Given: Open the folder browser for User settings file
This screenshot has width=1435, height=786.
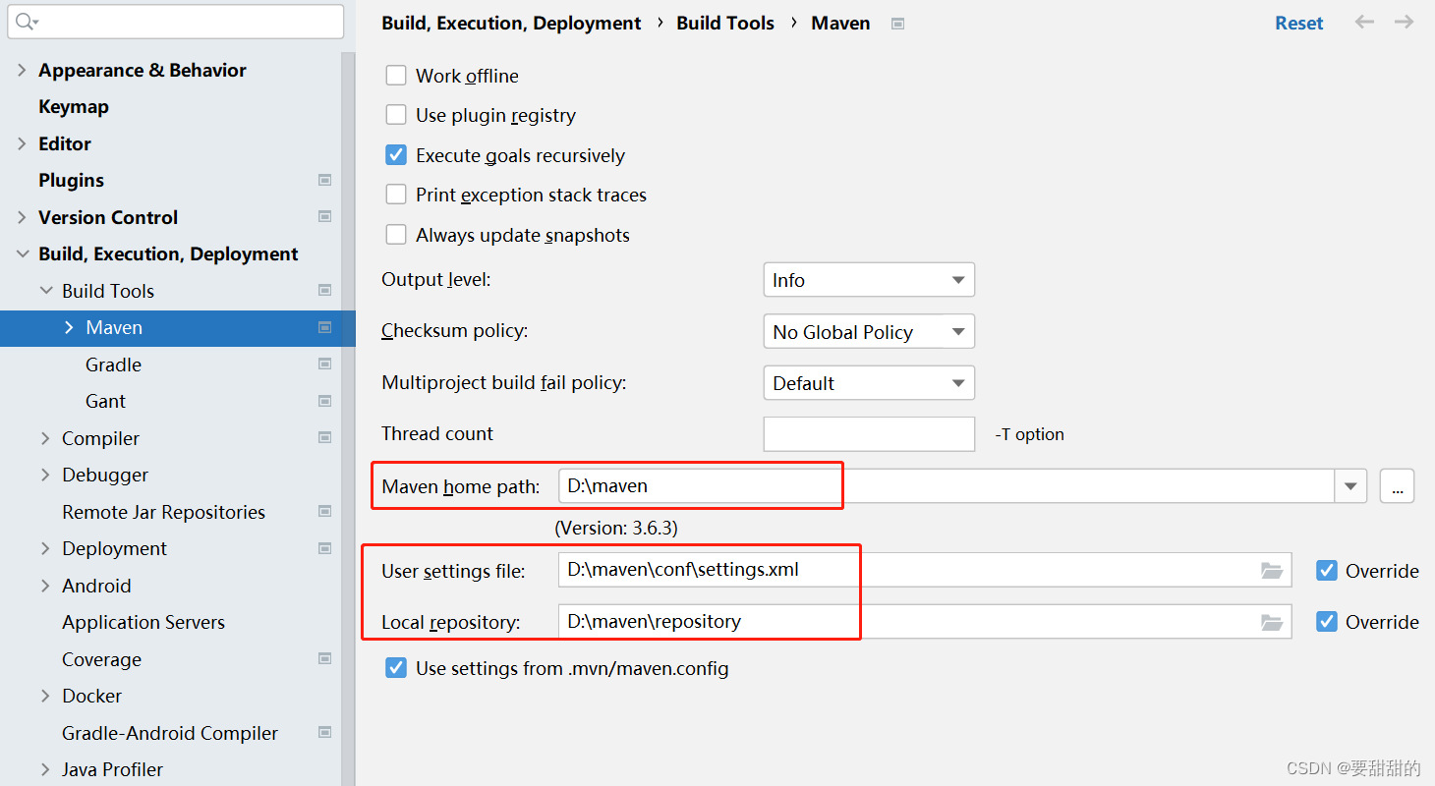Looking at the screenshot, I should 1272,570.
